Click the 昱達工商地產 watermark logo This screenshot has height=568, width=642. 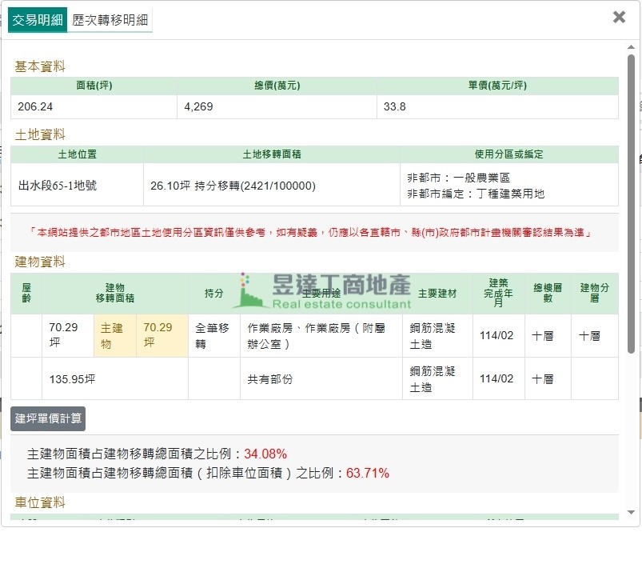pos(324,291)
